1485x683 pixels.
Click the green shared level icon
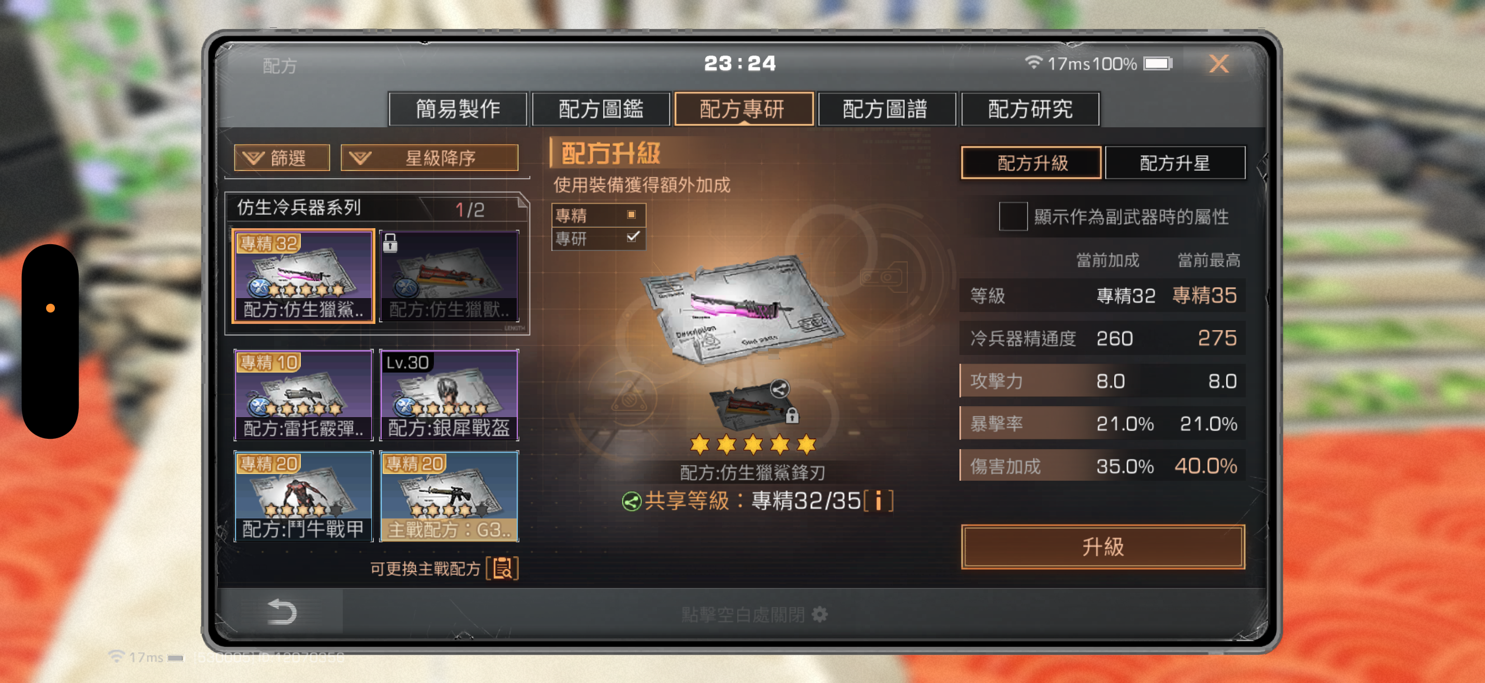click(x=631, y=501)
